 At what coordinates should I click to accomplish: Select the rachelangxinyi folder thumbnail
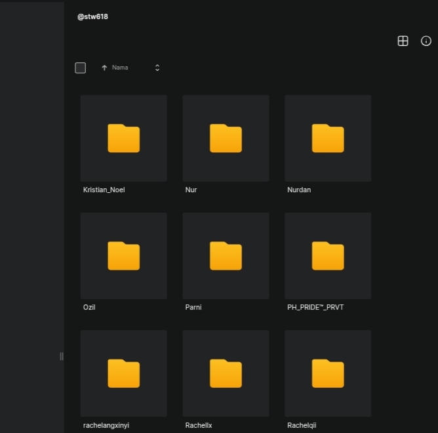tap(124, 373)
